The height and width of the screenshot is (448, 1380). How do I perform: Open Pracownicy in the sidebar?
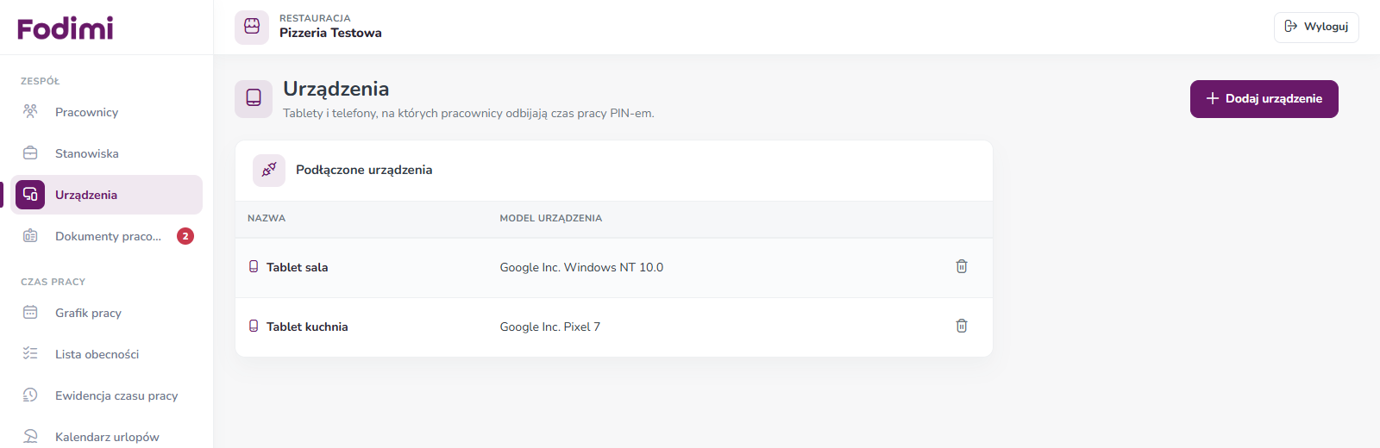[x=107, y=112]
